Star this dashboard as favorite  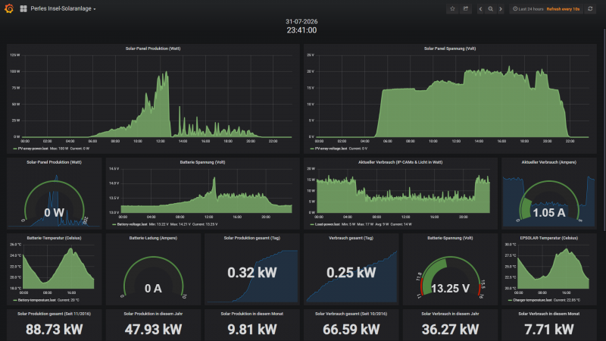tap(452, 8)
